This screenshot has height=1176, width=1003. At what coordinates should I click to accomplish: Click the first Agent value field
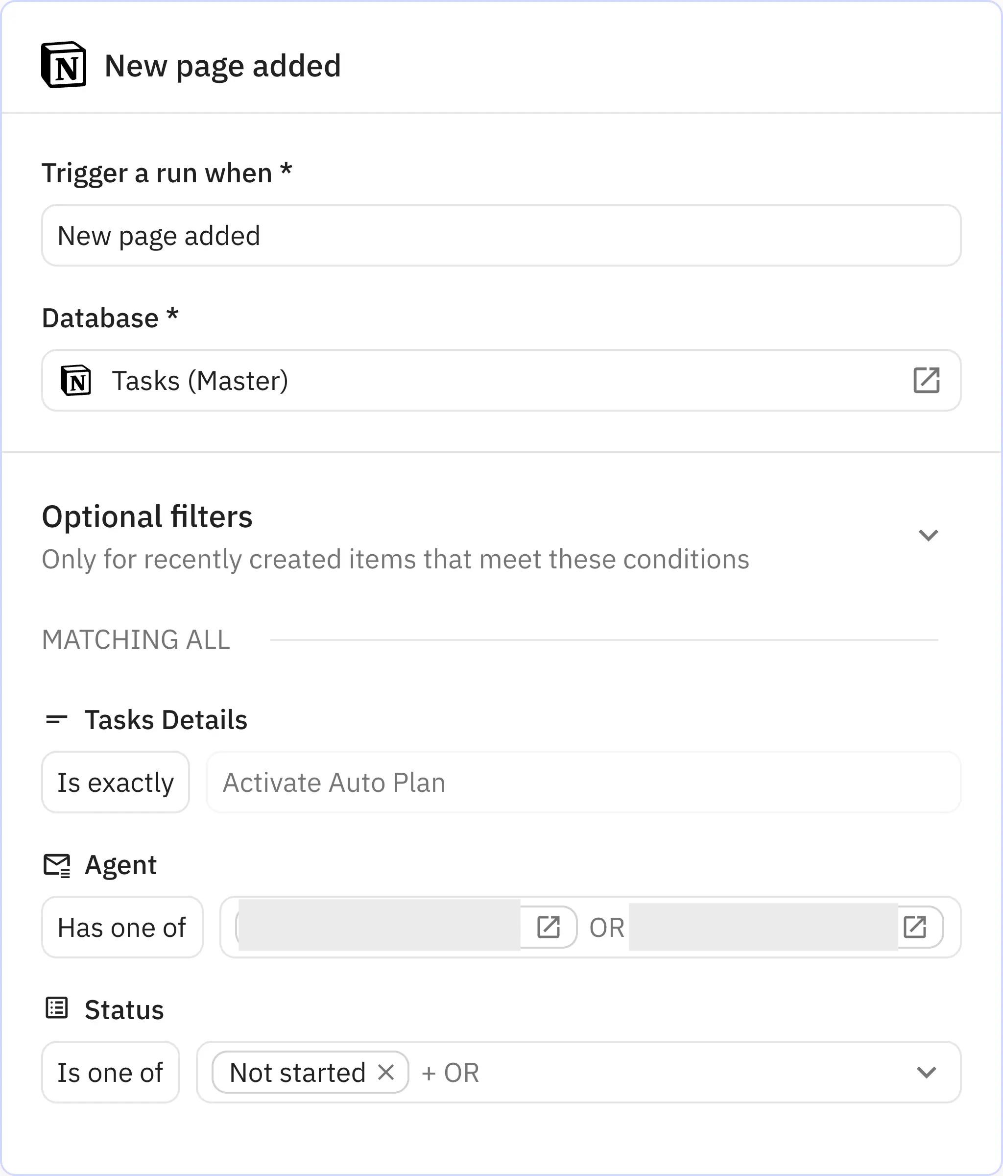tap(380, 928)
